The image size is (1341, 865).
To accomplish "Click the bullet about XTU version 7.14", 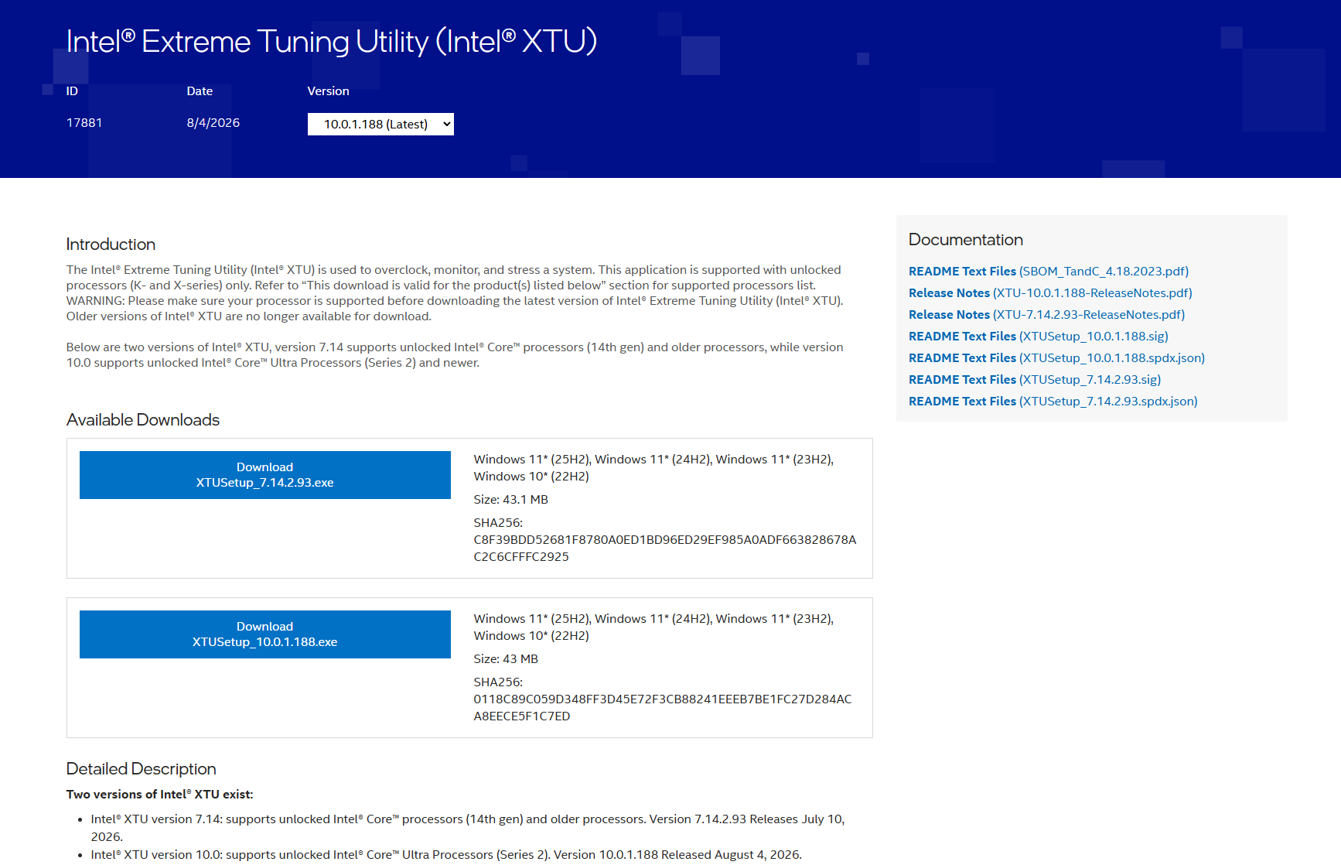I will (x=468, y=828).
